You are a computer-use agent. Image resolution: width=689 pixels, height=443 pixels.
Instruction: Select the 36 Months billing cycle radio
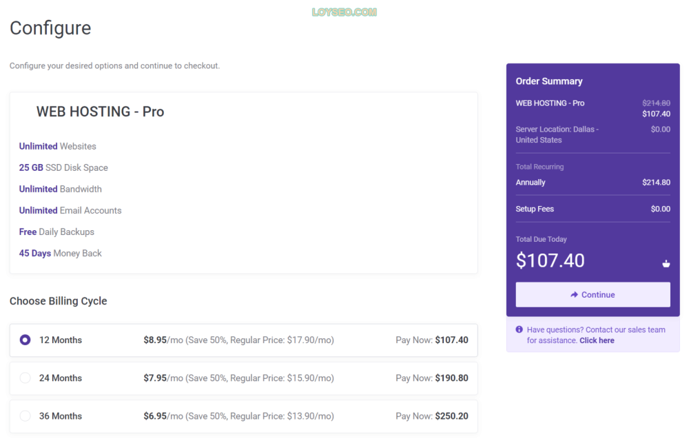click(x=25, y=415)
